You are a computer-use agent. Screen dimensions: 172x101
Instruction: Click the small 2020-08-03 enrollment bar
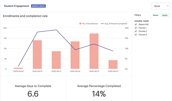18,68
